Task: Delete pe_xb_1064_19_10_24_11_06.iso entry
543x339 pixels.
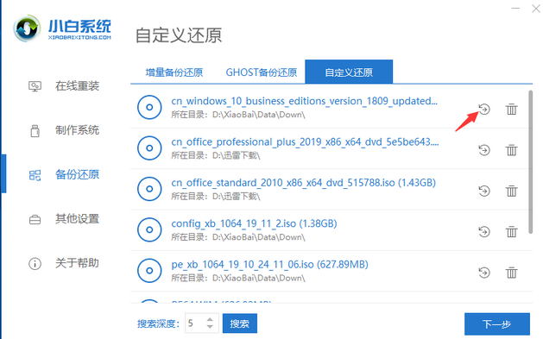Action: (511, 273)
